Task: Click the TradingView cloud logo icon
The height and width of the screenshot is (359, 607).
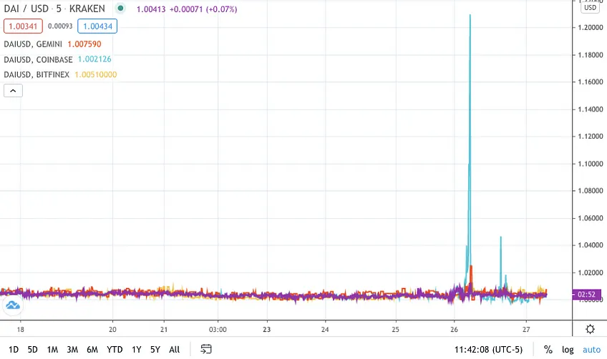Action: tap(13, 305)
